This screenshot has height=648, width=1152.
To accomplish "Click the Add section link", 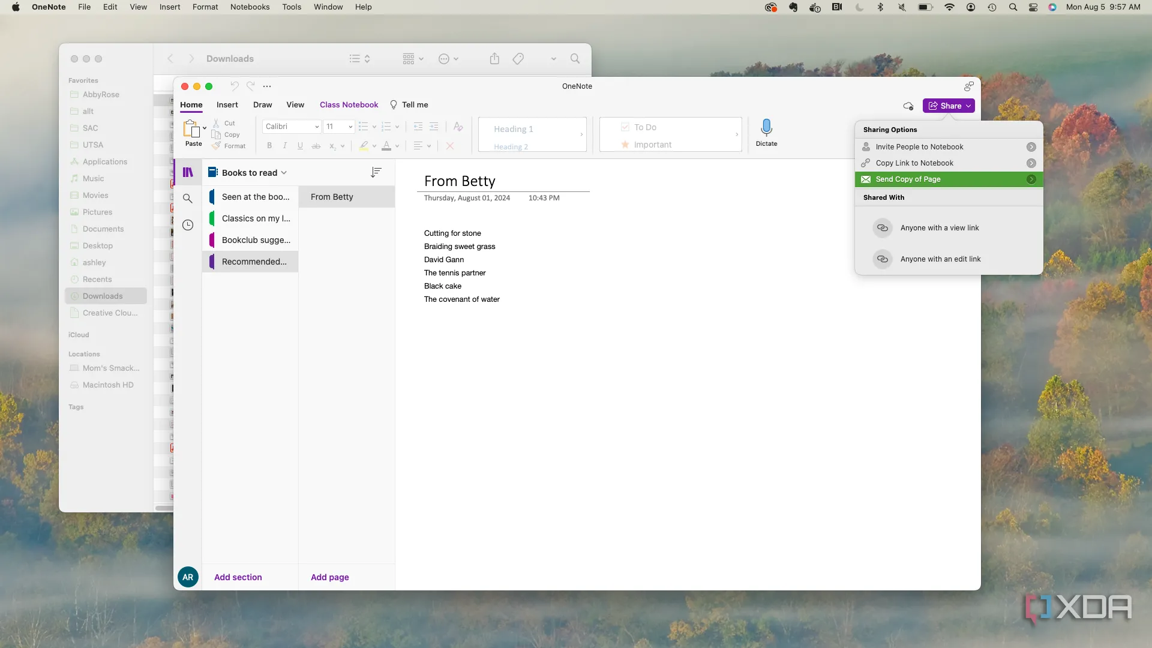I will tap(238, 577).
